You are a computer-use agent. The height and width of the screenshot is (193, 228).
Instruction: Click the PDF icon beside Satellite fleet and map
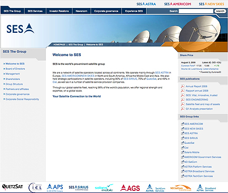183,104
